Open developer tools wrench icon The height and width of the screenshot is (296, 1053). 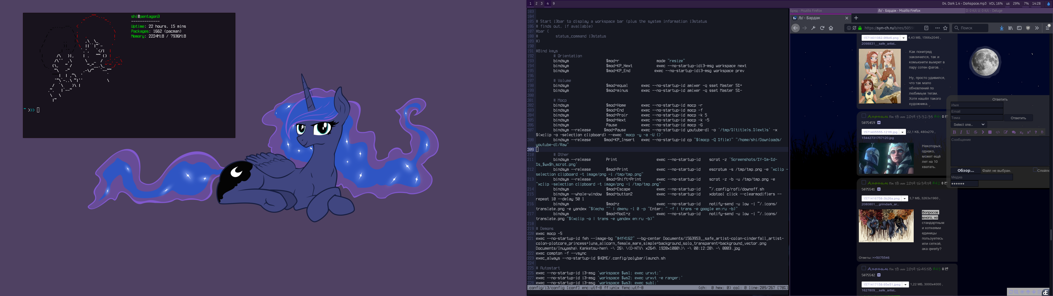click(813, 28)
